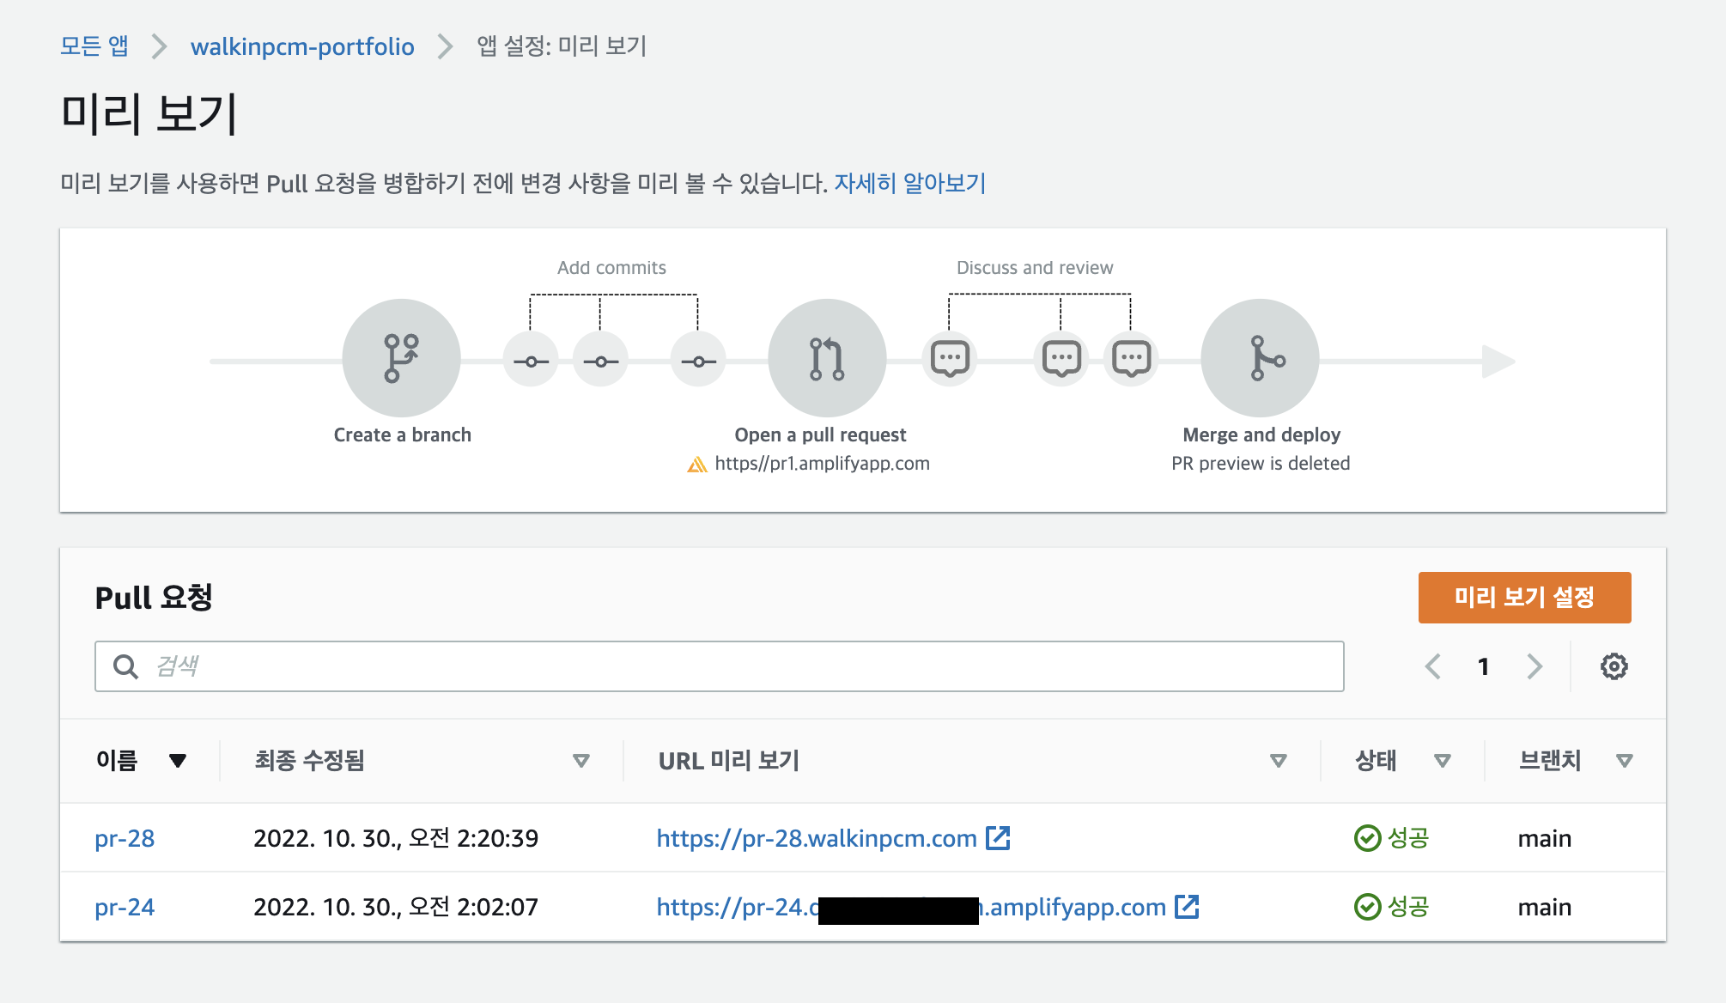This screenshot has height=1003, width=1726.
Task: Sort by 상태 column arrow
Action: (1443, 761)
